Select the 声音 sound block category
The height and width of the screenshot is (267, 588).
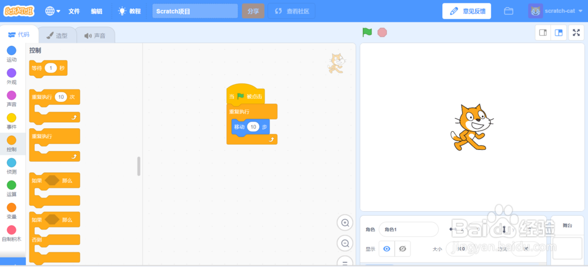pos(12,99)
